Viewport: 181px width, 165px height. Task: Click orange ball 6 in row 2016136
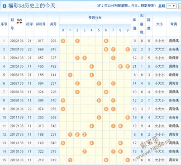106,160
